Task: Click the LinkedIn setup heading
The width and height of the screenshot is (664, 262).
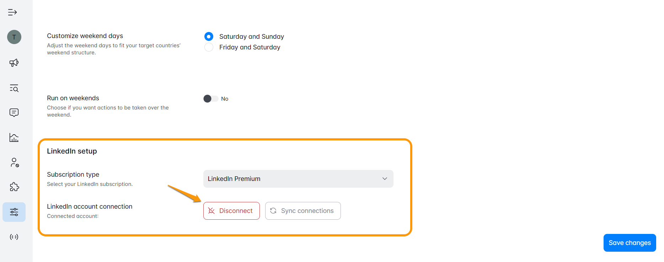Action: pyautogui.click(x=72, y=151)
